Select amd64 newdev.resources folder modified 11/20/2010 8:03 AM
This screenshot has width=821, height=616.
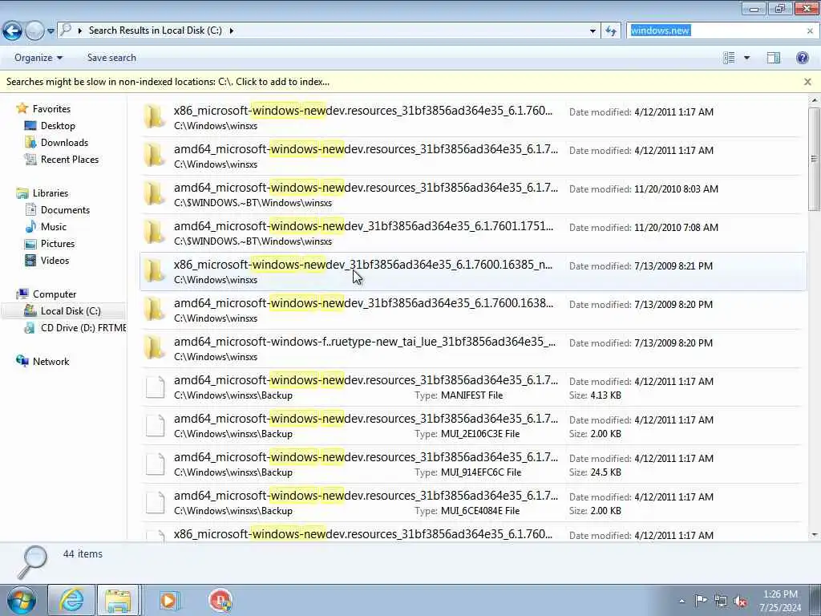(473, 194)
